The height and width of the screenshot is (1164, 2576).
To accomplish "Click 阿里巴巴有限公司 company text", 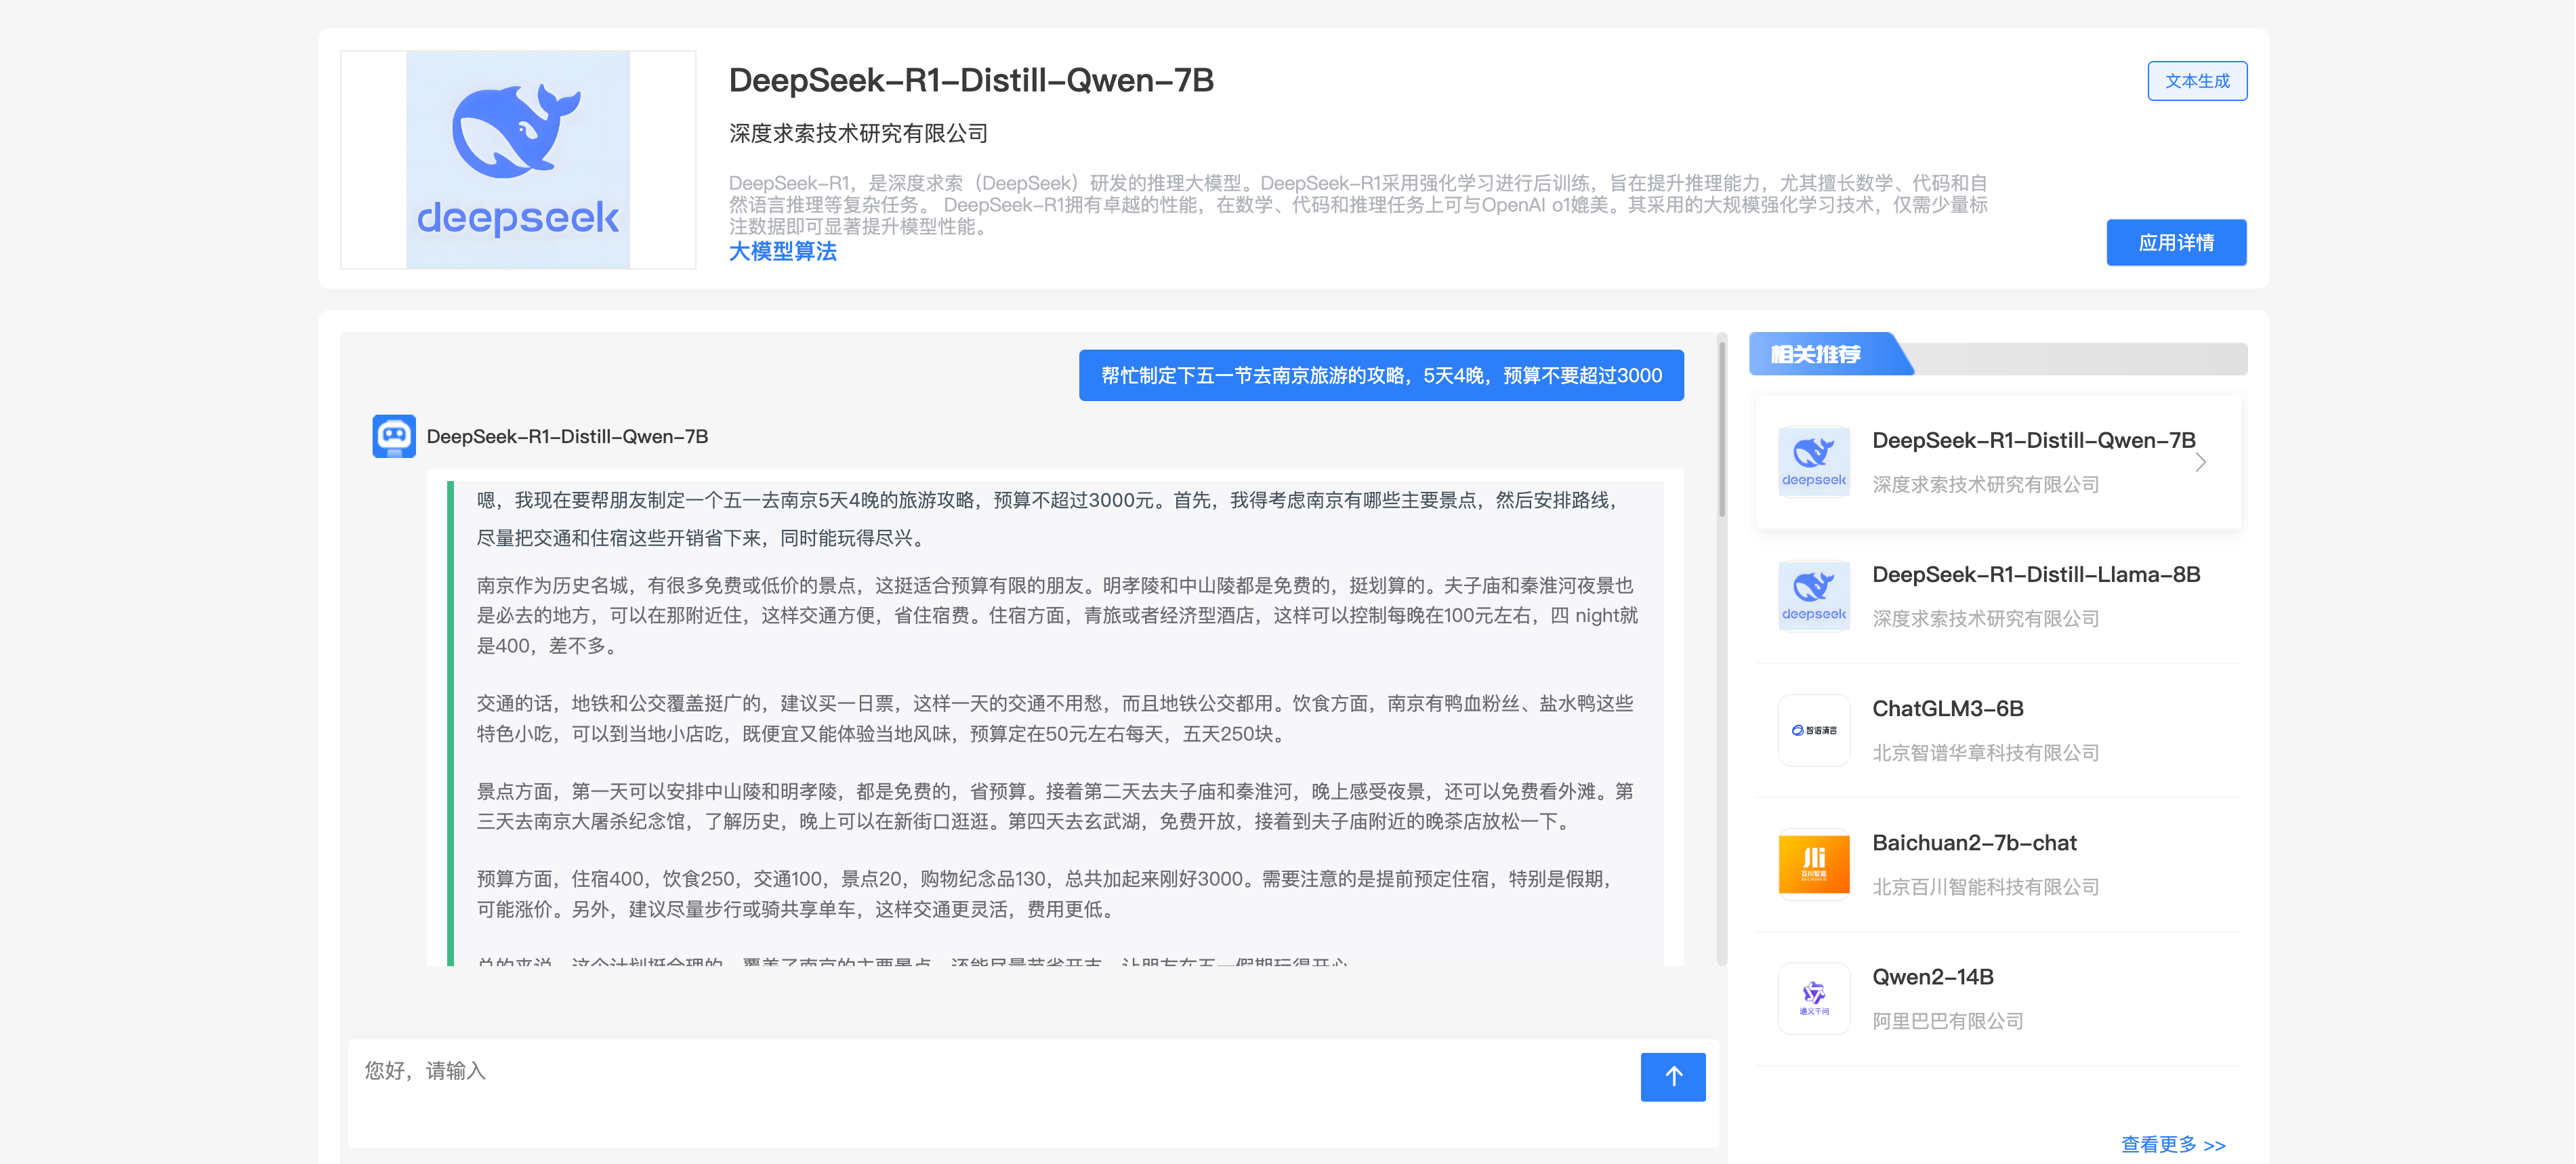I will pos(1947,1020).
